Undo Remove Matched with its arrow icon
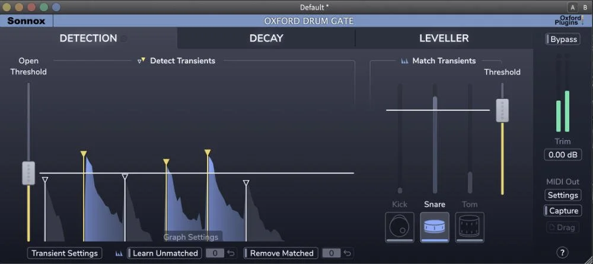 [347, 253]
